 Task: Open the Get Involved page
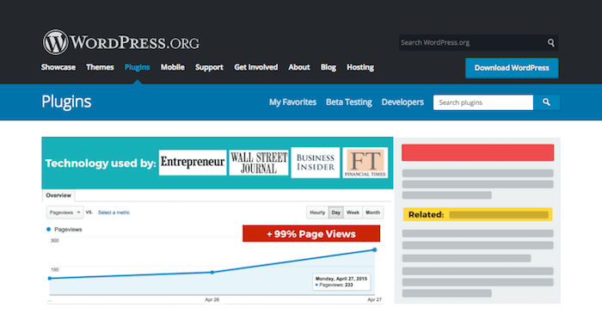pyautogui.click(x=256, y=67)
